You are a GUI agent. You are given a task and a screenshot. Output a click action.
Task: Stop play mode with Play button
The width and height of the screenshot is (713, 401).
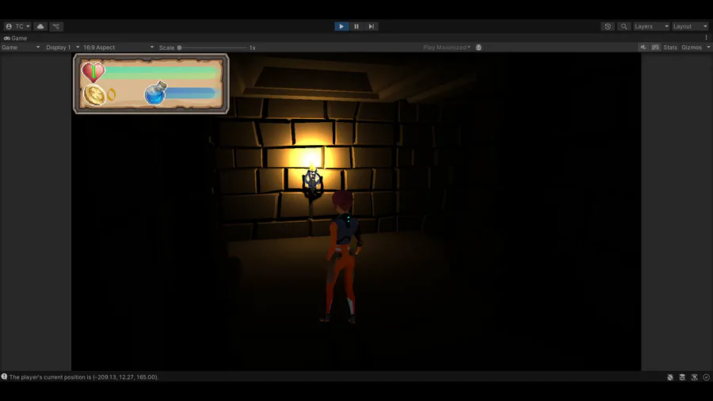pos(341,26)
